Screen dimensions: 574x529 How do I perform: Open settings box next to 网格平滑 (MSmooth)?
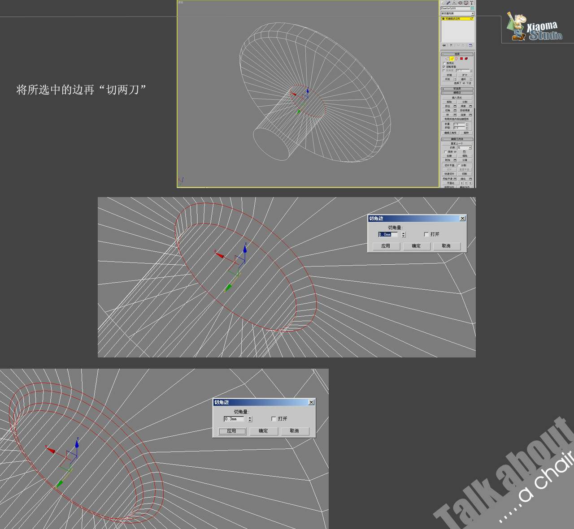[x=455, y=179]
